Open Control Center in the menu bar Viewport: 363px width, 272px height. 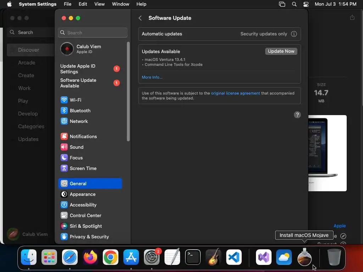point(306,4)
